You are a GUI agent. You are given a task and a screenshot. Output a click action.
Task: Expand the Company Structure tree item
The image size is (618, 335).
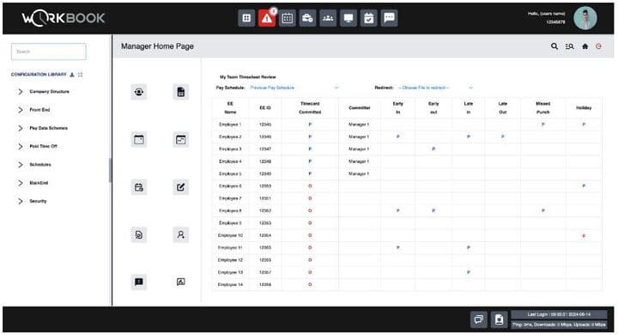point(21,92)
